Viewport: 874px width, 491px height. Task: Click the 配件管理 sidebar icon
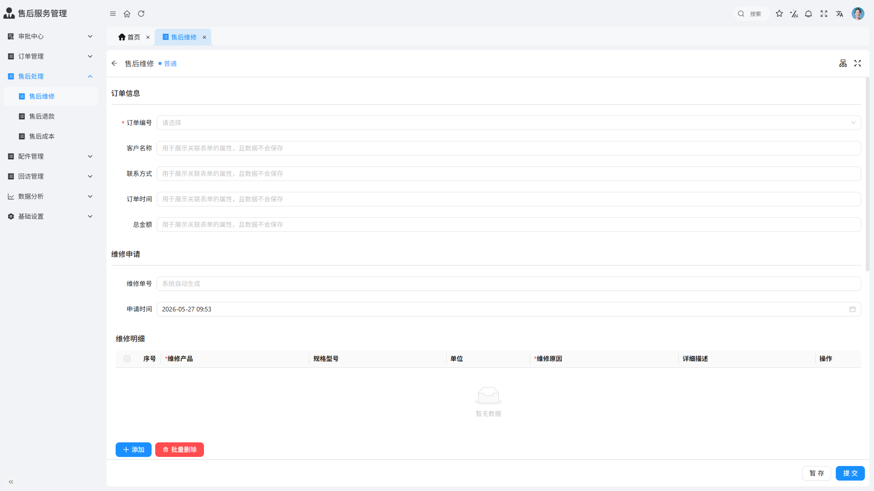click(11, 156)
